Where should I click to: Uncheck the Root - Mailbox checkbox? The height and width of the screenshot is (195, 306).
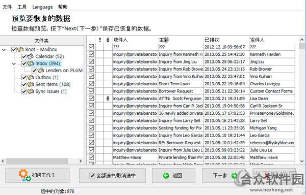click(14, 50)
